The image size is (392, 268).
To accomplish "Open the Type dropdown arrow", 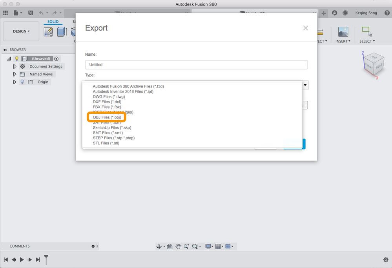I will (x=305, y=85).
